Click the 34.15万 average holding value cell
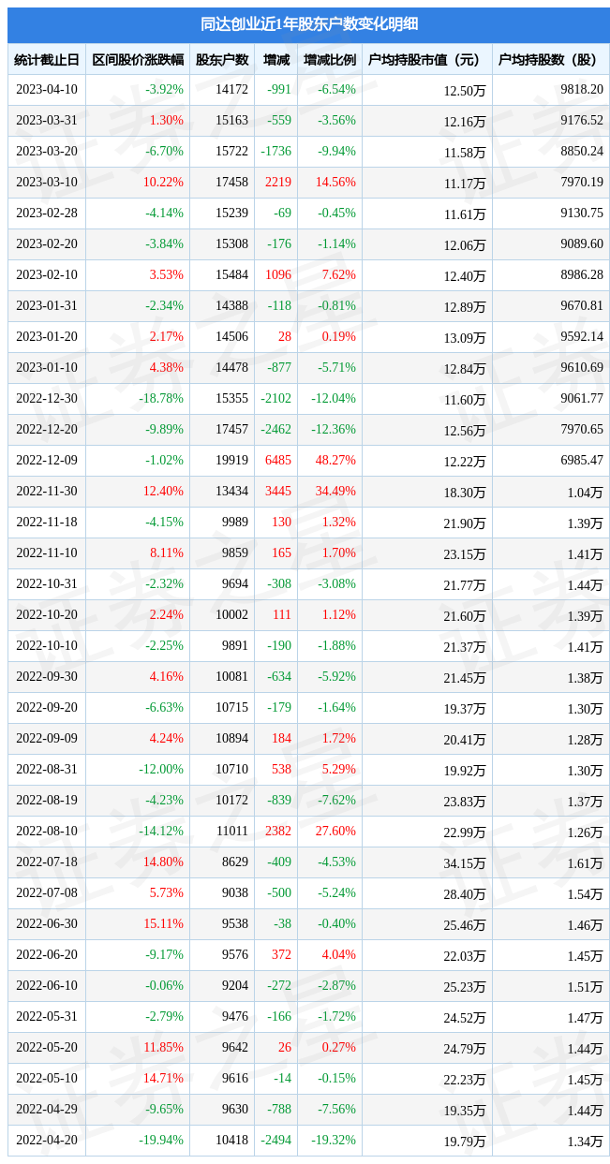 tap(464, 862)
